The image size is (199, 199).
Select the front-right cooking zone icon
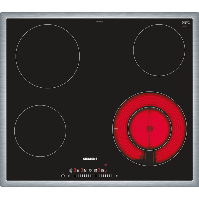click(x=103, y=170)
